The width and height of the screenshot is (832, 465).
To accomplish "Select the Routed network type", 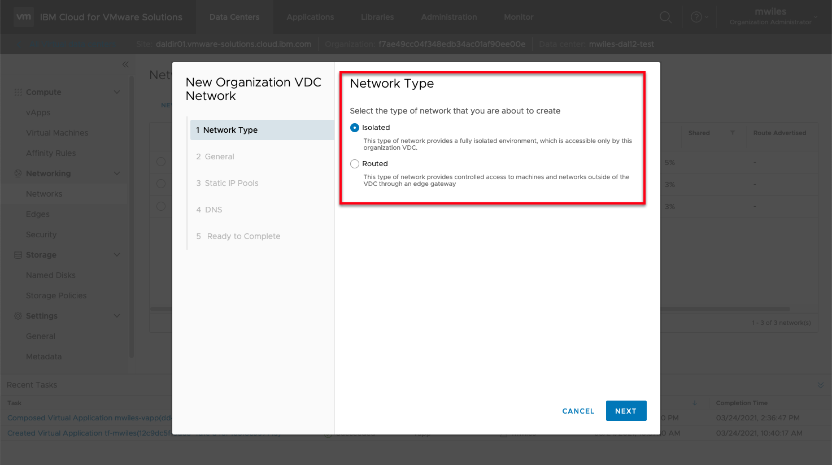I will click(x=355, y=164).
